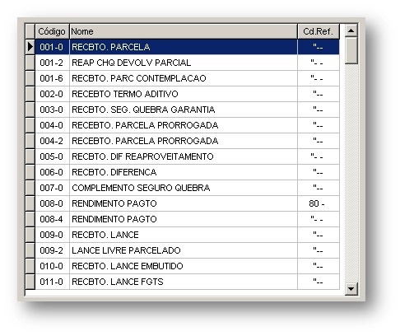Click the vertical scrollbar thumb
The width and height of the screenshot is (400, 336).
coord(351,50)
